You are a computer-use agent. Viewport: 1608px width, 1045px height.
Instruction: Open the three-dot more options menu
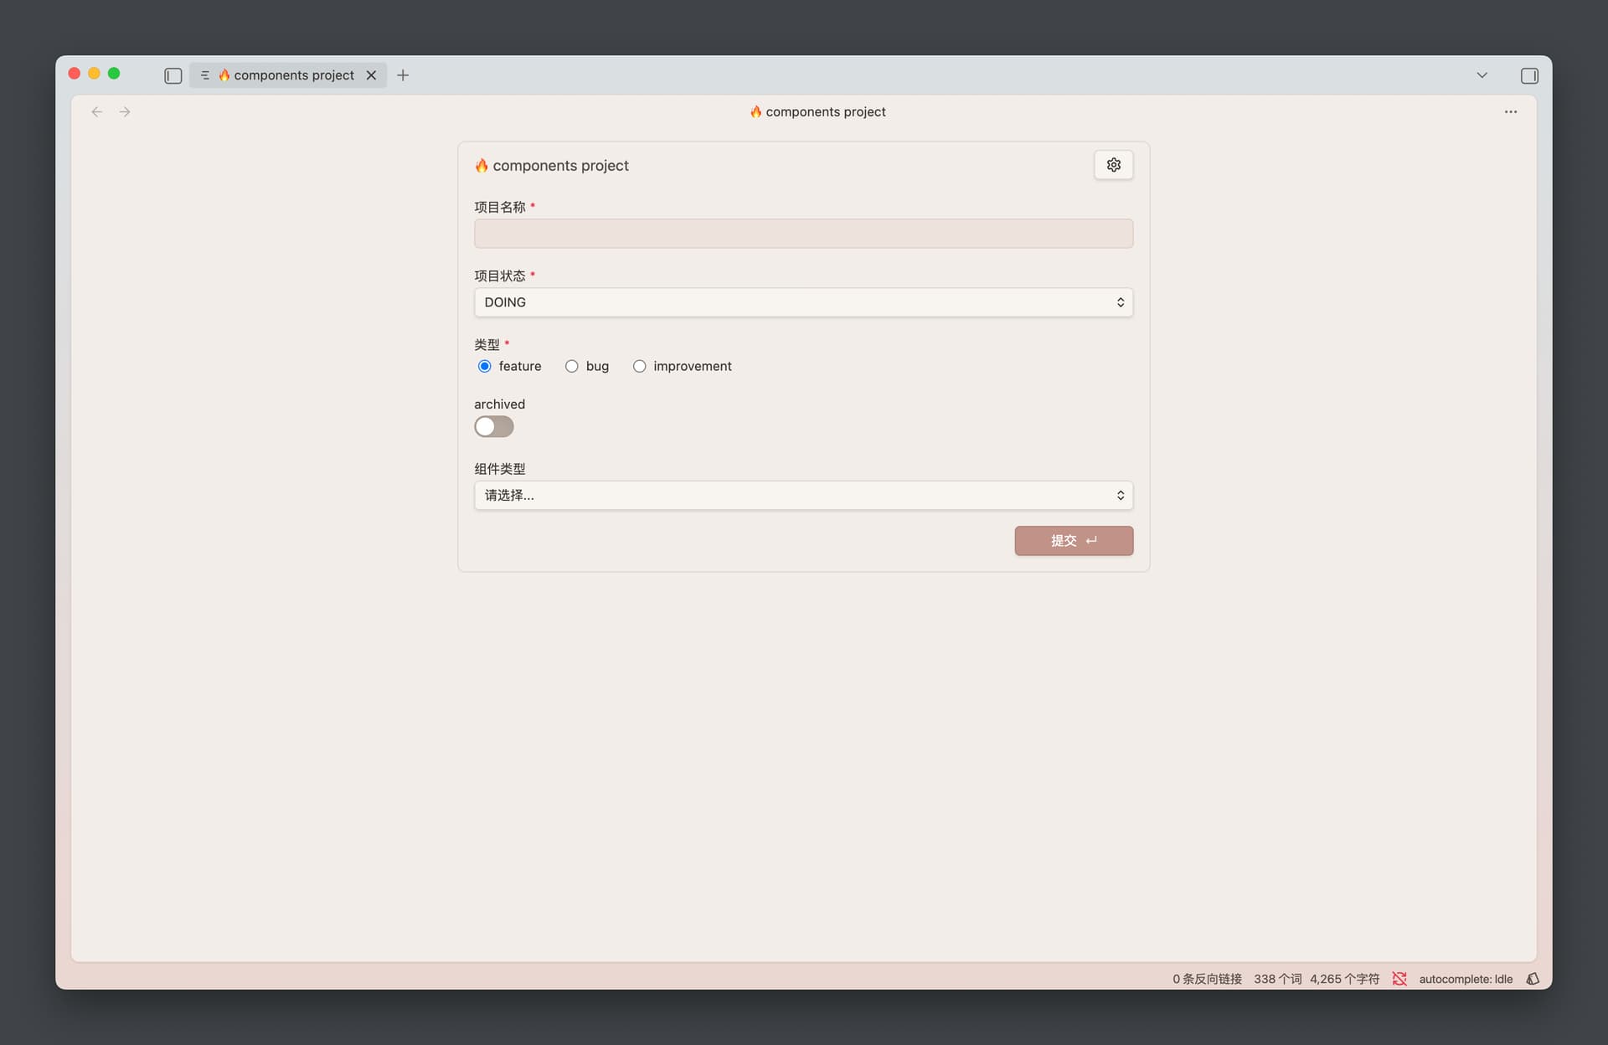coord(1510,112)
